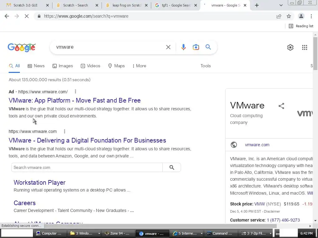Viewport: 318px width, 238px height.
Task: Close the tgf1 Google Search tab
Action: (x=196, y=6)
